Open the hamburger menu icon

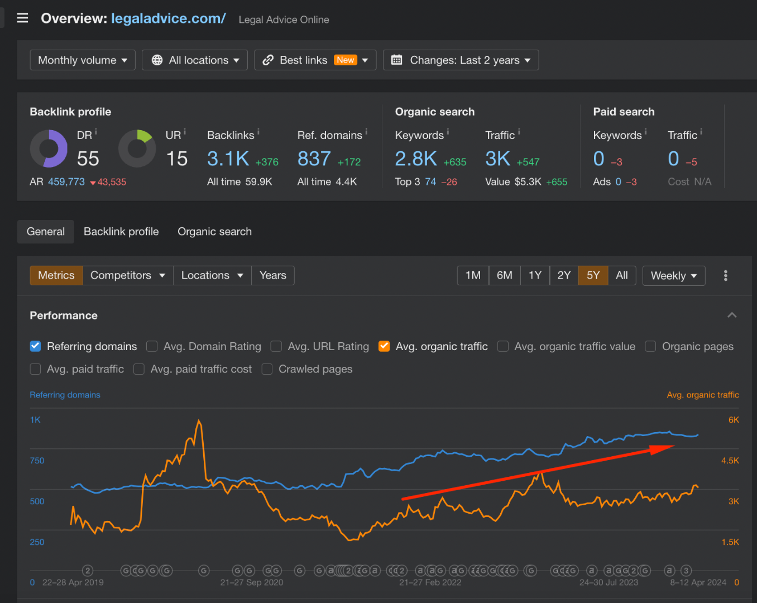pyautogui.click(x=22, y=18)
